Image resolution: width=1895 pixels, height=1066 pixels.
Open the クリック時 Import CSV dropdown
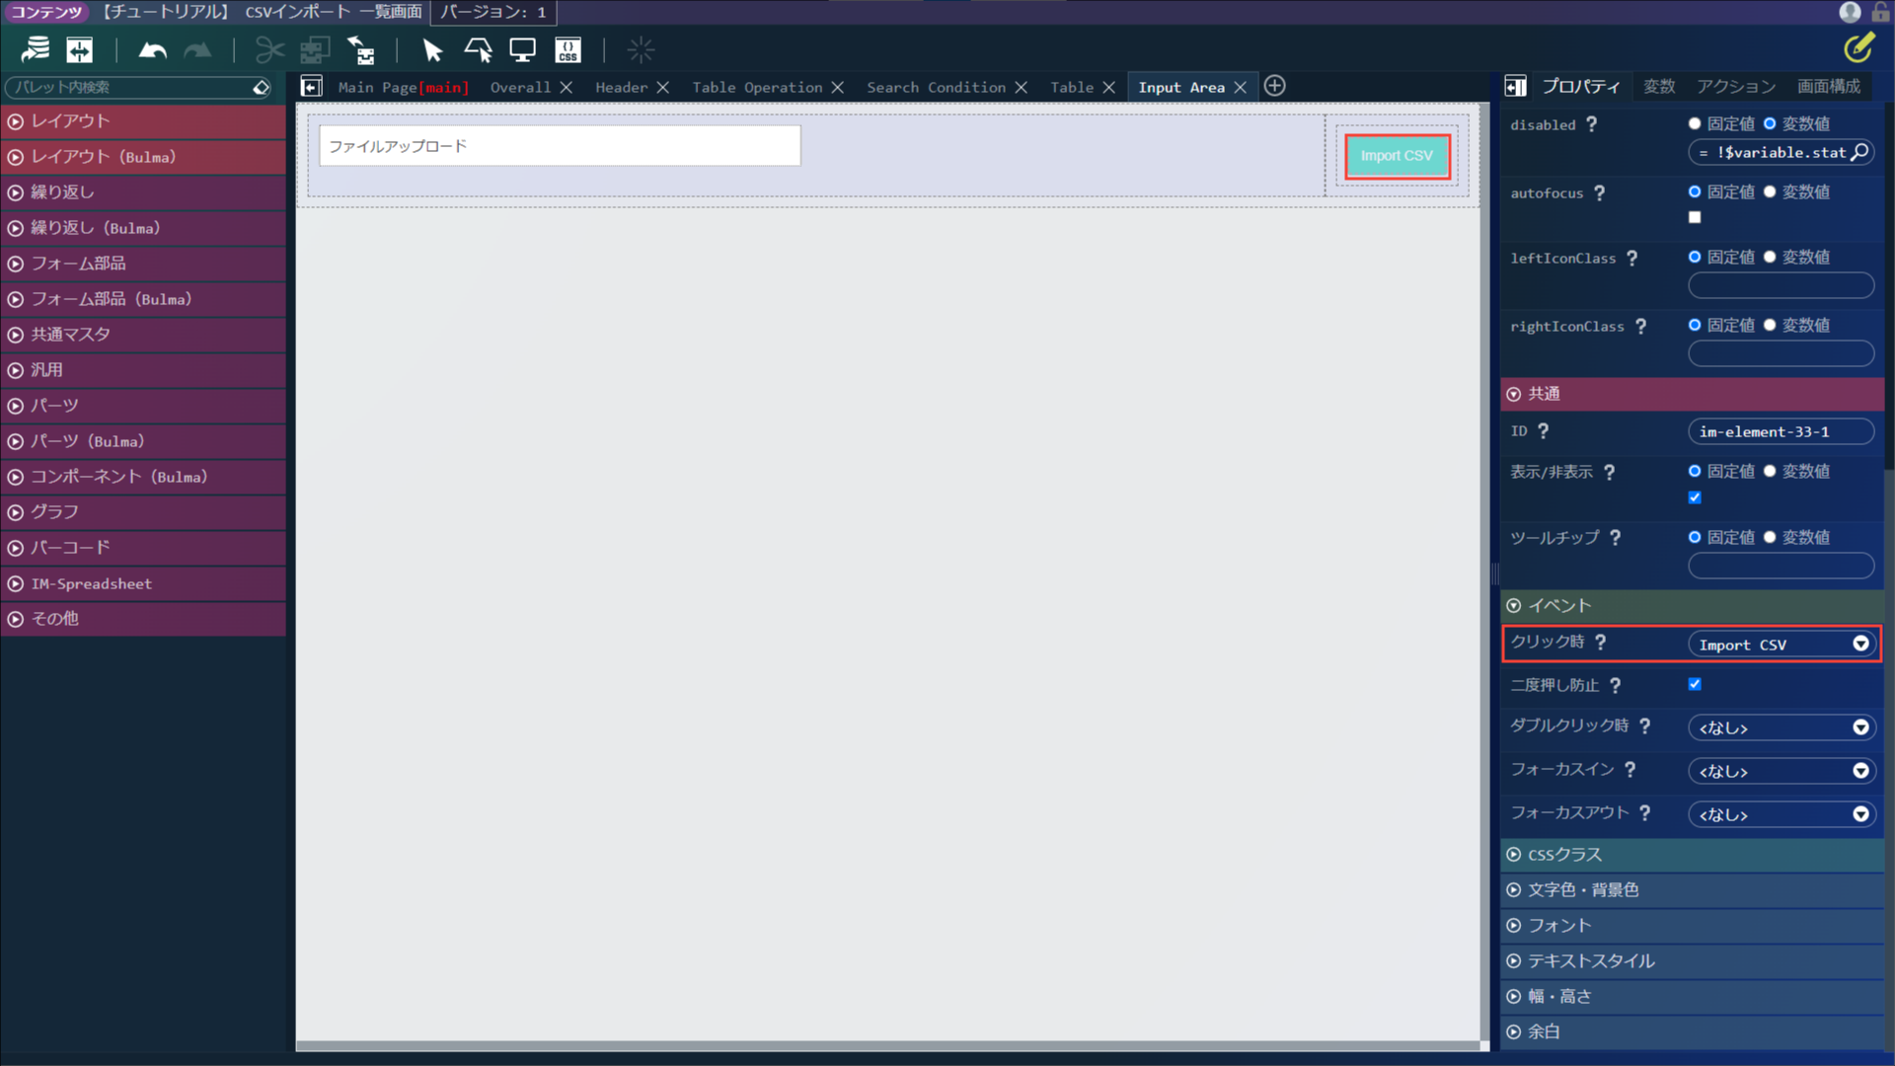[1781, 645]
